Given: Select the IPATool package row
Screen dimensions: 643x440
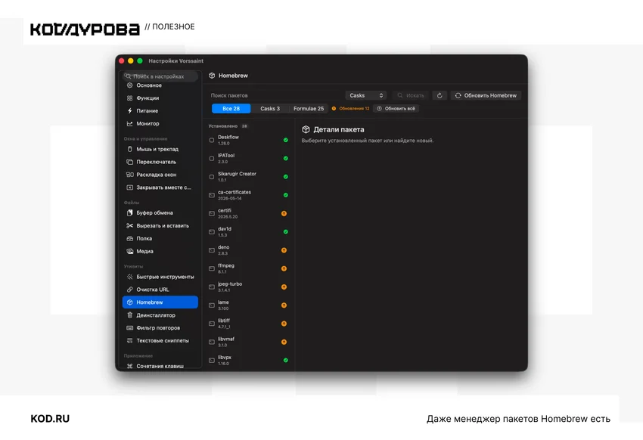Looking at the screenshot, I should coord(249,159).
